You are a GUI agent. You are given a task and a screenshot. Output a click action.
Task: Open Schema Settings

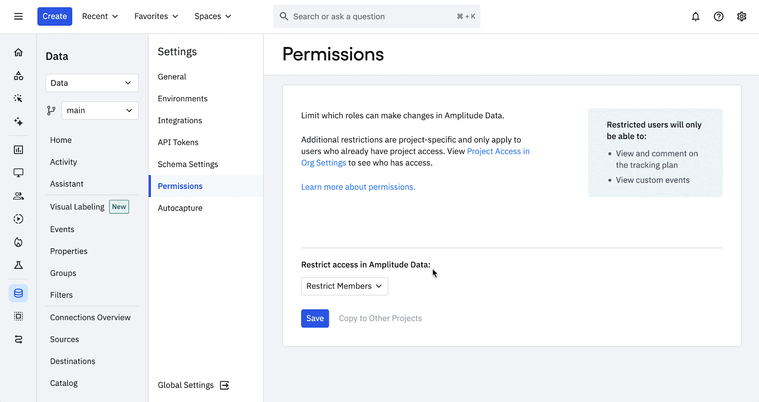click(x=188, y=164)
